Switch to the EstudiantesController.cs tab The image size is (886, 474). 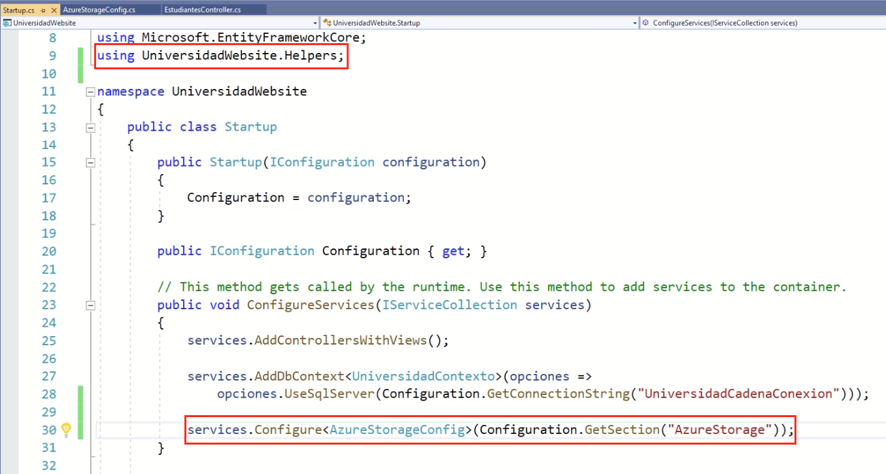(203, 9)
